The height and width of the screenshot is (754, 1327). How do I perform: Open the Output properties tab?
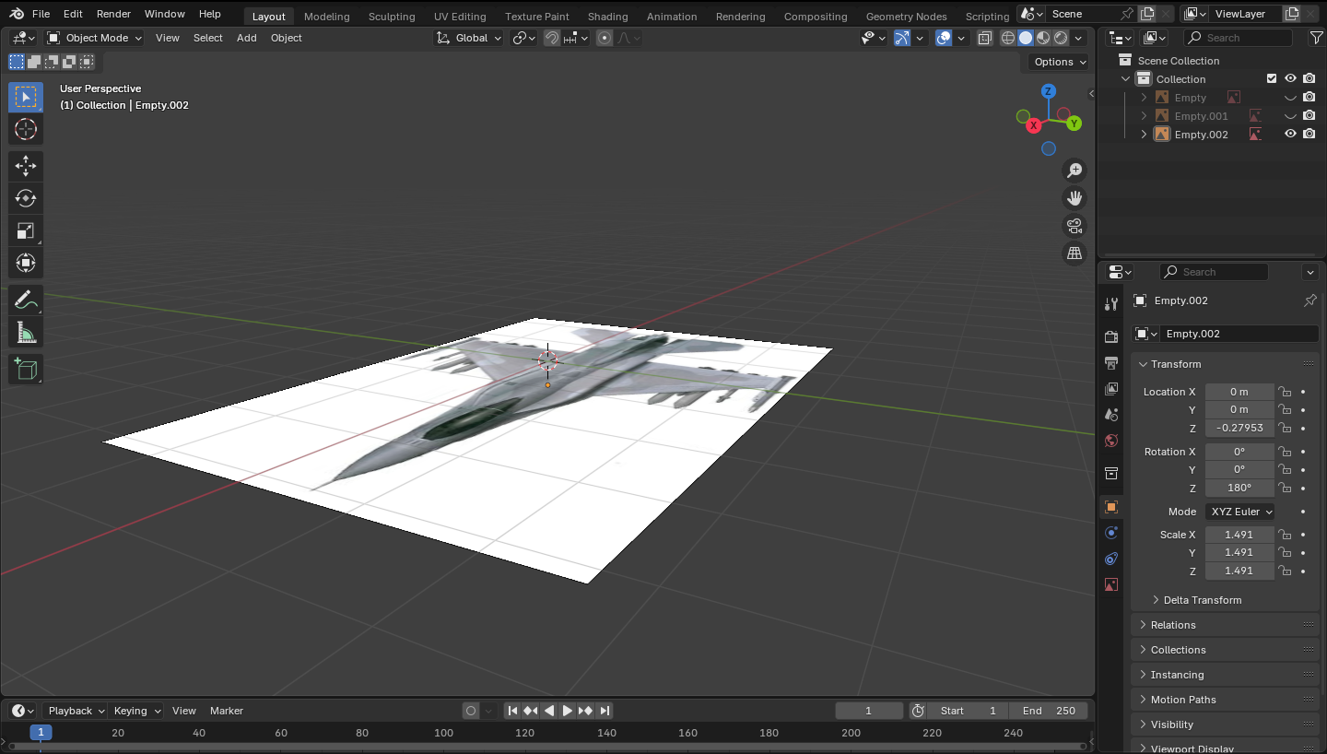coord(1111,363)
